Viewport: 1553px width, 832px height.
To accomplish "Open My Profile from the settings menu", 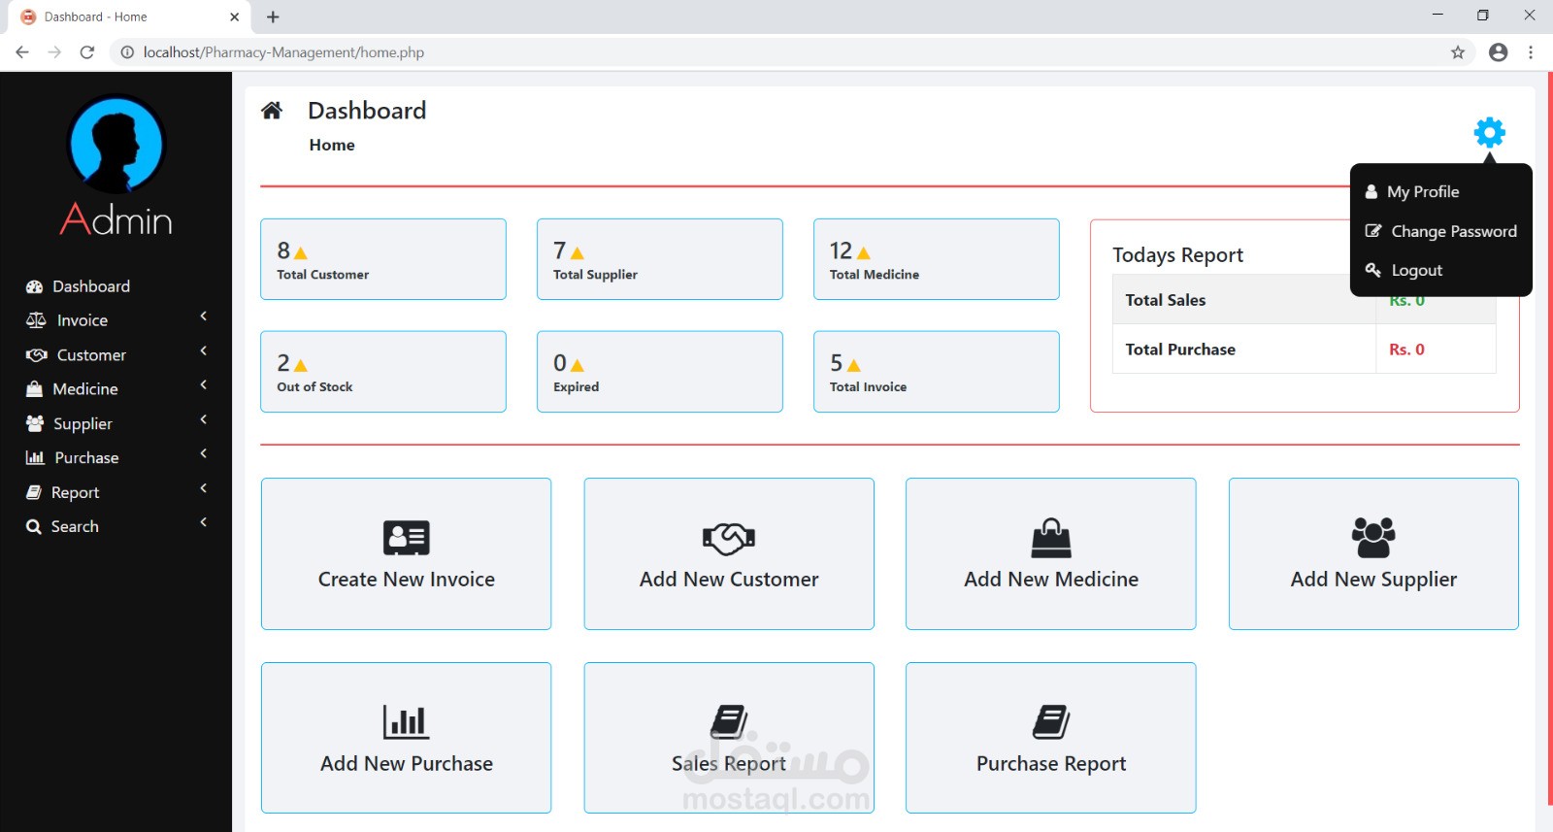I will click(1422, 192).
